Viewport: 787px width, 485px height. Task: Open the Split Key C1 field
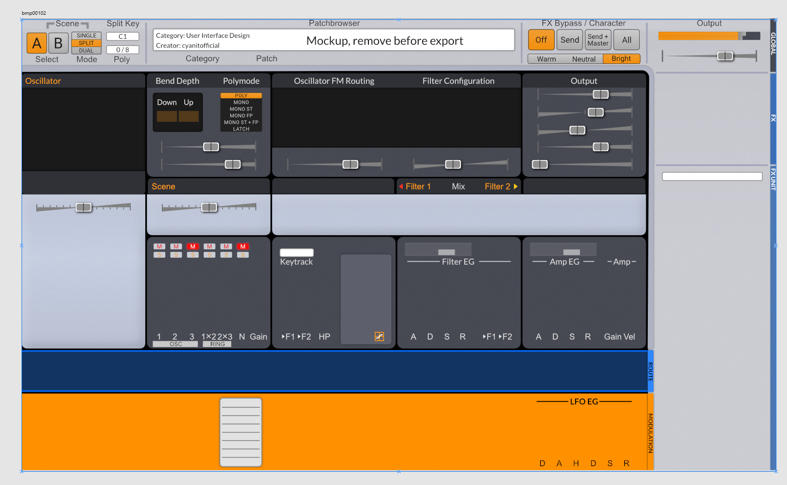click(123, 36)
